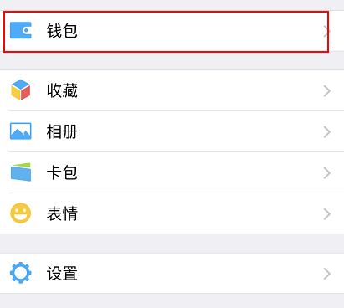Tap the card holder icon for 卡包
This screenshot has height=308, width=344.
point(21,172)
